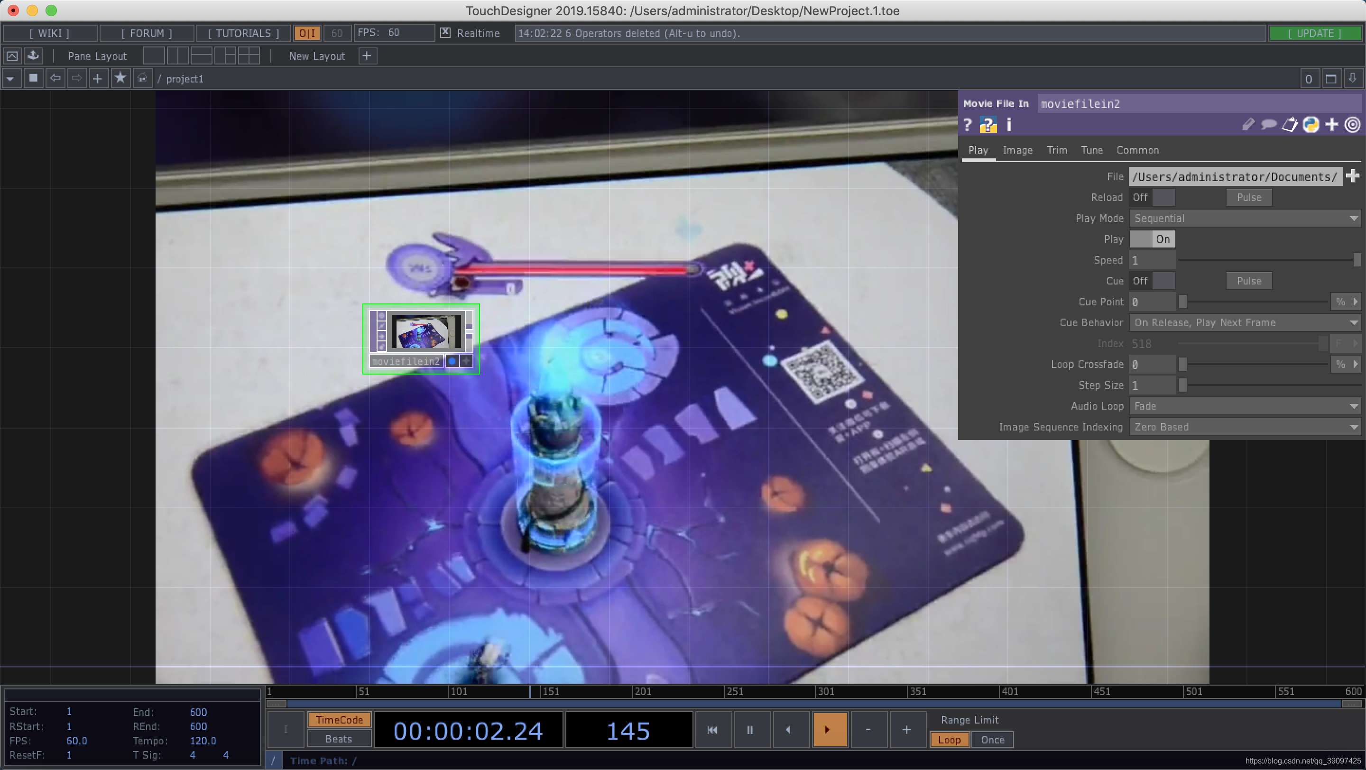Go back with the left arrow icon

tap(55, 78)
